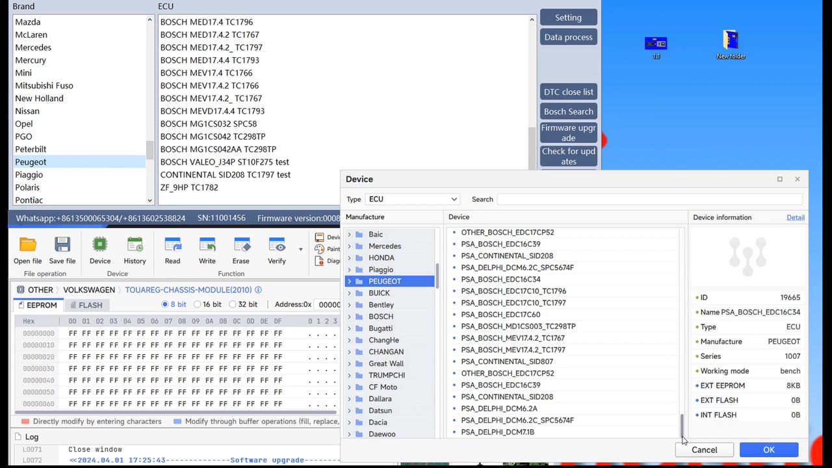The height and width of the screenshot is (468, 832).
Task: Expand the BUICK manufacture tree node
Action: tap(350, 293)
